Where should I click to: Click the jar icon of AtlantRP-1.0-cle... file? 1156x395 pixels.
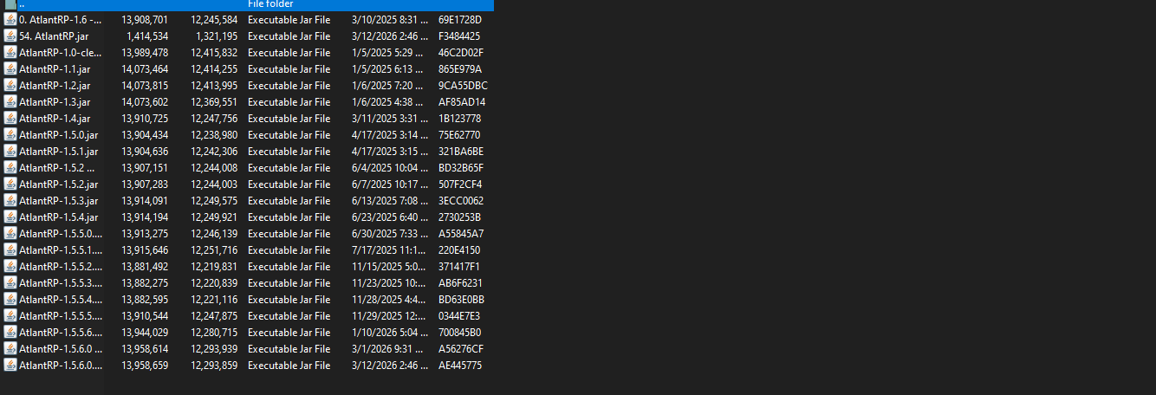tap(10, 52)
